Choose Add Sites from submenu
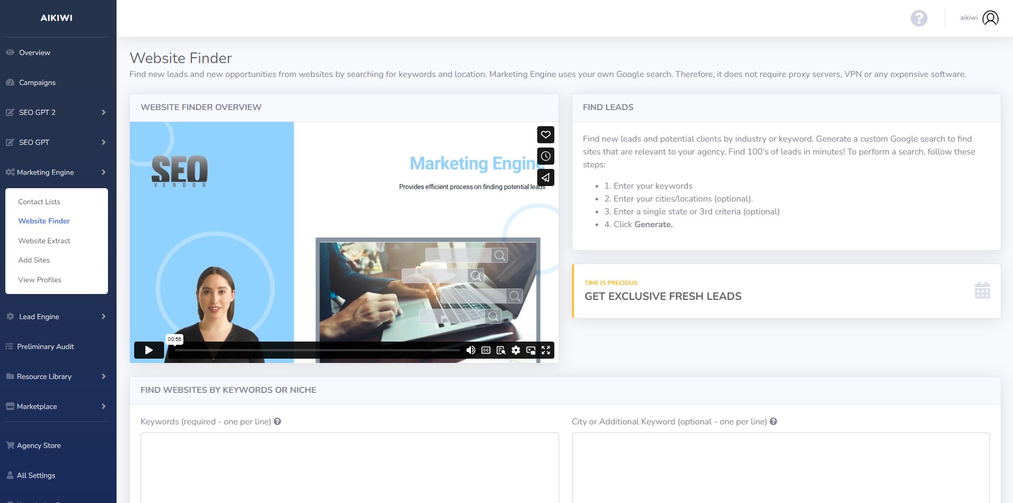 [34, 260]
